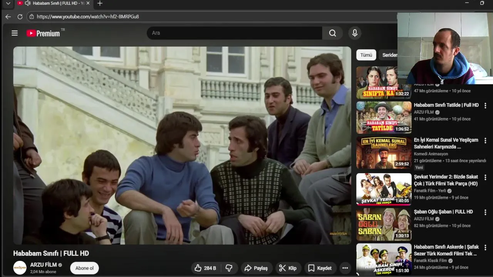Screen dimensions: 493x277
Task: Open Hababam Sınıfı Sınıfta Kaldı thumbnail
Action: pyautogui.click(x=384, y=82)
